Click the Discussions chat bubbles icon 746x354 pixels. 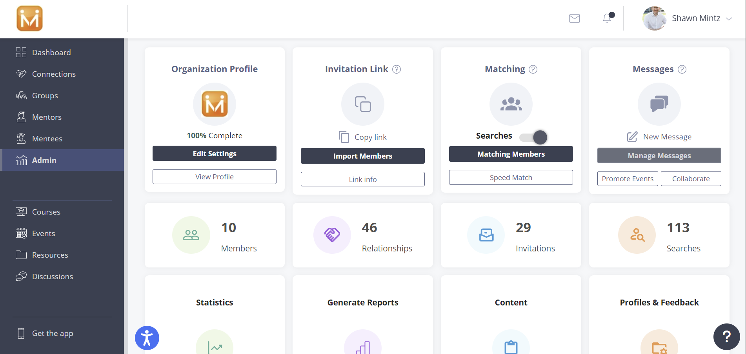21,276
